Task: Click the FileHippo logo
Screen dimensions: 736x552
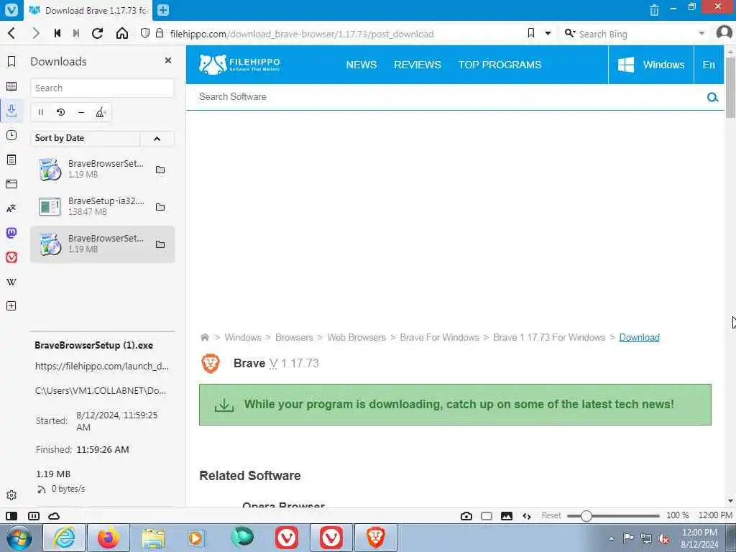Action: click(x=239, y=64)
